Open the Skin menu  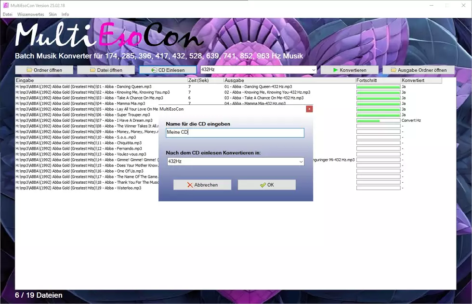(x=52, y=14)
